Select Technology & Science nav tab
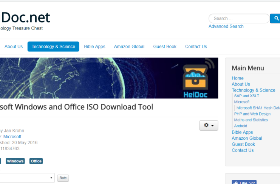The height and width of the screenshot is (184, 280). tap(53, 47)
